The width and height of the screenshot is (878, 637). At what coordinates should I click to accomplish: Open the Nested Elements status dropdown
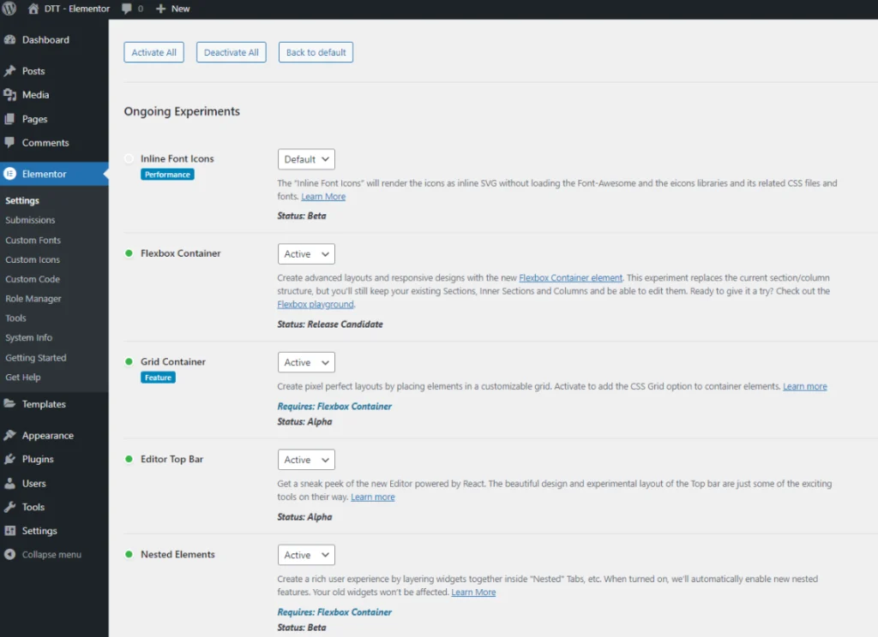tap(306, 555)
